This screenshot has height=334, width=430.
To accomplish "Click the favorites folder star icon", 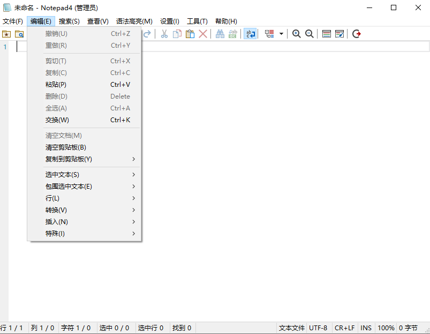I will tap(6, 34).
